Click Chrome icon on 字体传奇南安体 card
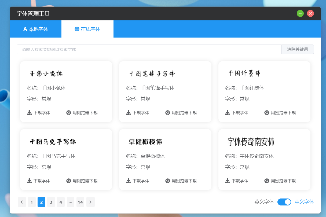Screen dimensions: 326x217 pyautogui.click(x=267, y=181)
